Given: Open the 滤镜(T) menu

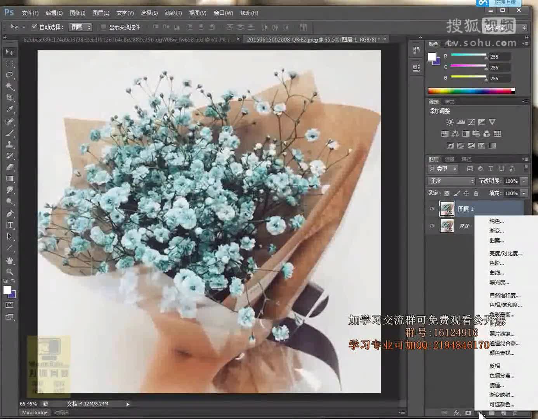Looking at the screenshot, I should coord(173,13).
